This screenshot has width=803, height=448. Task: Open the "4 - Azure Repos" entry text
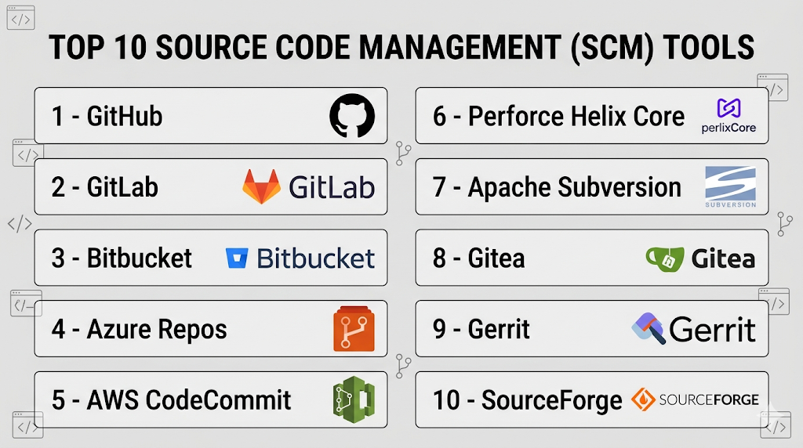pos(139,329)
